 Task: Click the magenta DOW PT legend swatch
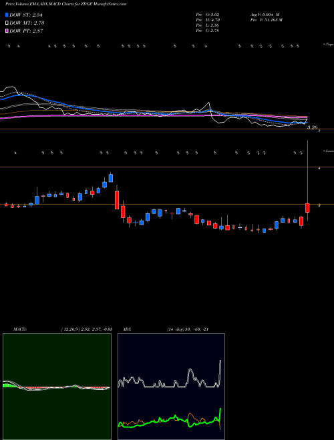7,31
